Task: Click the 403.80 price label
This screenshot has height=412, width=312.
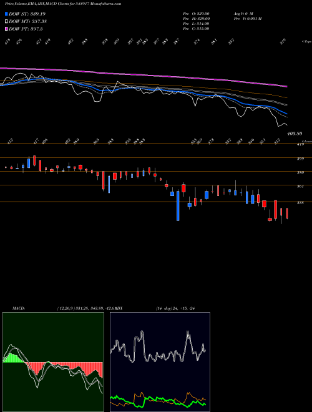Action: click(295, 134)
